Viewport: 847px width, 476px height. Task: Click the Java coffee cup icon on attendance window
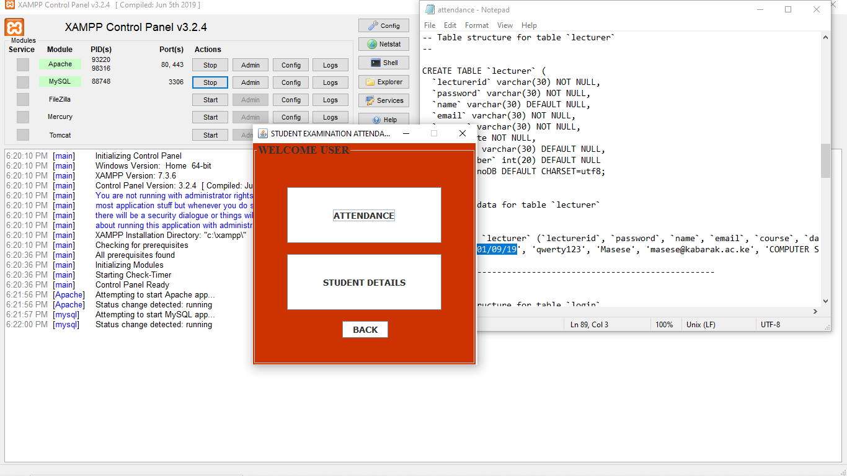coord(261,133)
